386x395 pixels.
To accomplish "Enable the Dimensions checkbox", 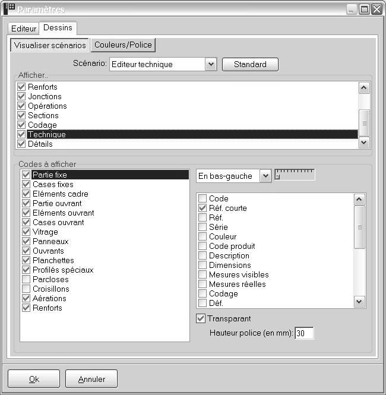I will pyautogui.click(x=203, y=265).
